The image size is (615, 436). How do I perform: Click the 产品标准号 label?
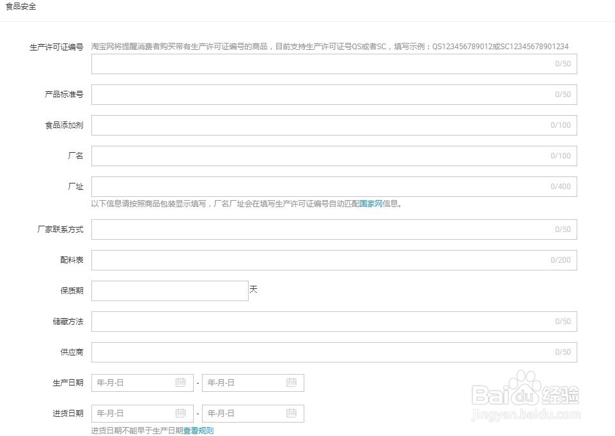[x=64, y=94]
